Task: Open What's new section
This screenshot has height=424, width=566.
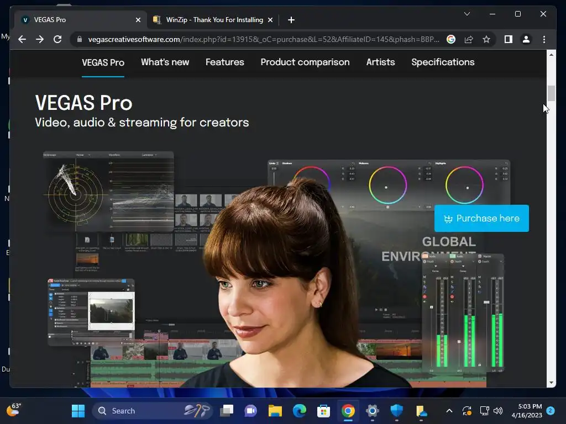Action: [x=165, y=62]
